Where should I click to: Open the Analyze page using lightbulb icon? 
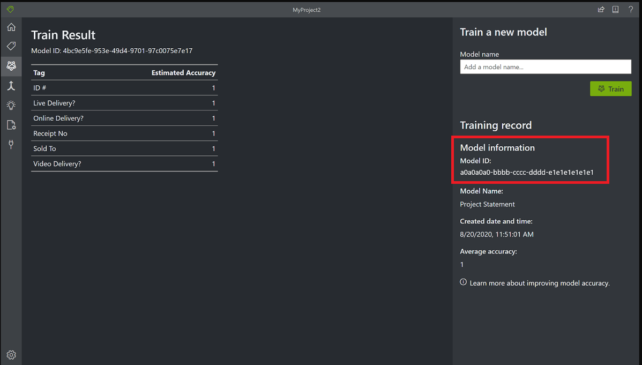tap(11, 105)
